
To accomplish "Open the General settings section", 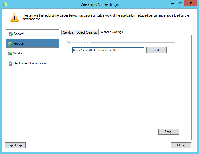I will [33, 34].
